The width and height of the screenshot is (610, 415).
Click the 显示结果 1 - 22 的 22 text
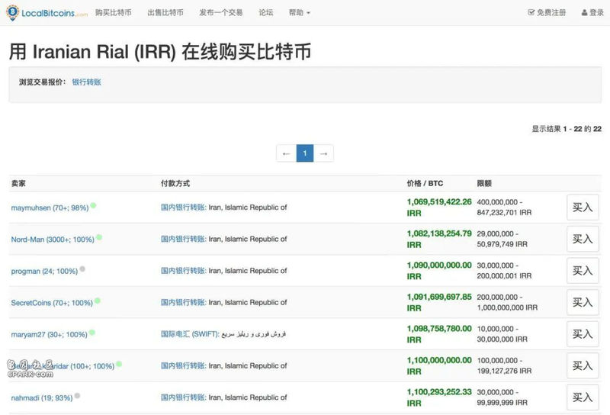pos(567,129)
